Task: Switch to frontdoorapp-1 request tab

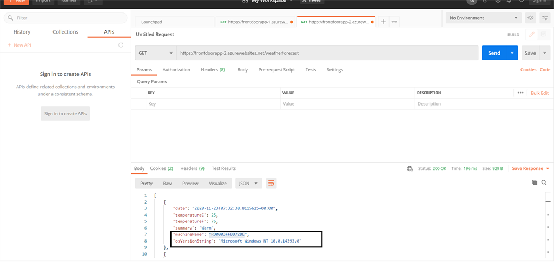Action: 256,22
